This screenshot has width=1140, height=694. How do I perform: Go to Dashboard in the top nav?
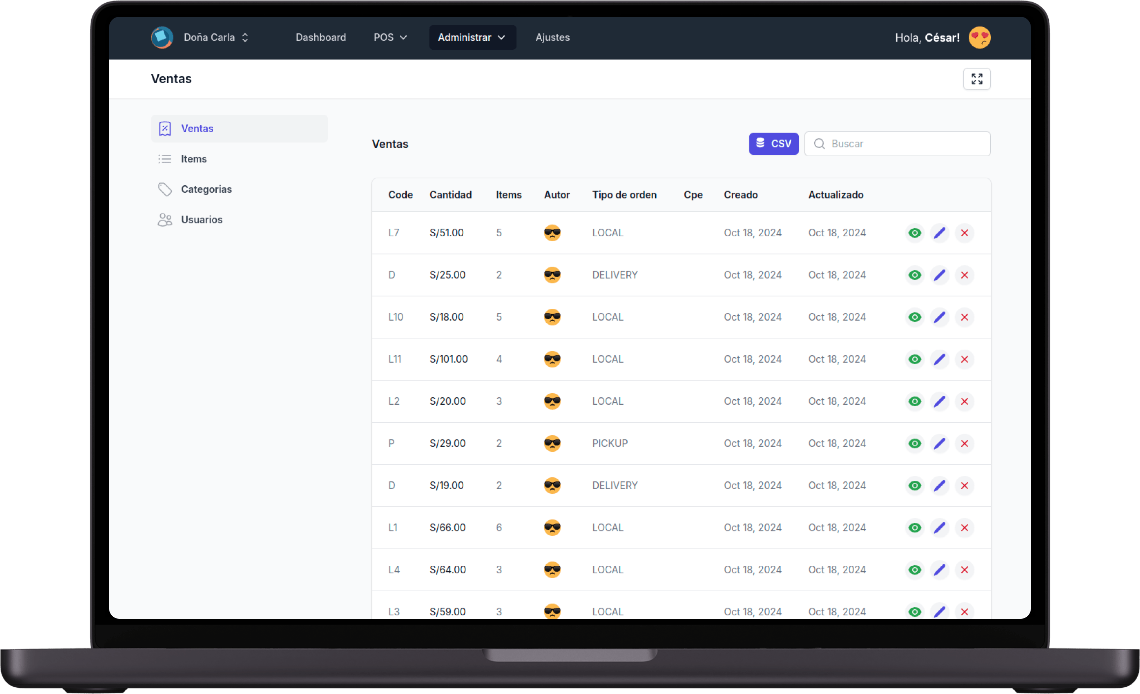[321, 37]
